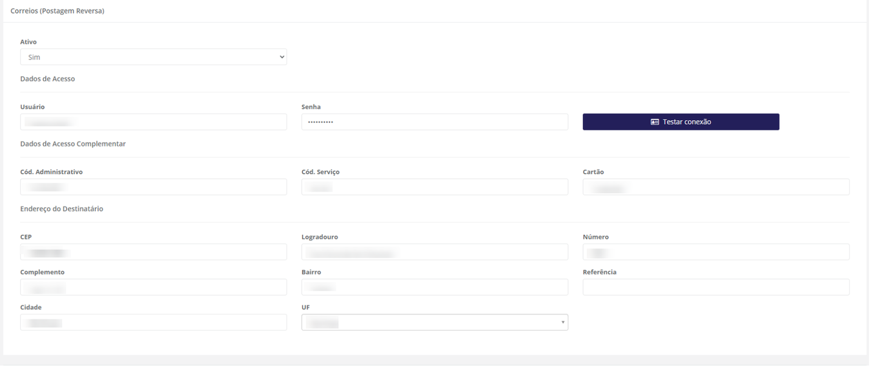Click the Logradouro input field

[x=435, y=252]
